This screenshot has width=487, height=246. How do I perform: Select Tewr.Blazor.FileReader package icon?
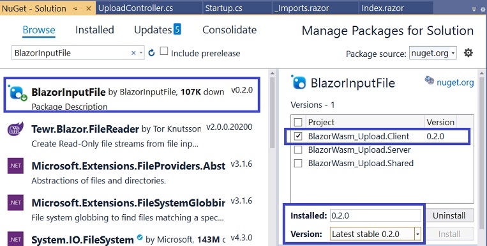pos(15,129)
